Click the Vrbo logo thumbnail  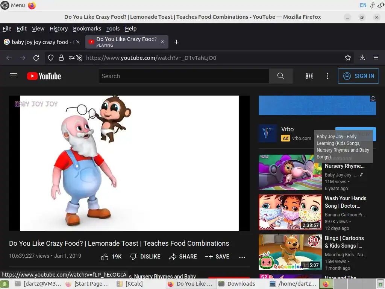point(268,134)
